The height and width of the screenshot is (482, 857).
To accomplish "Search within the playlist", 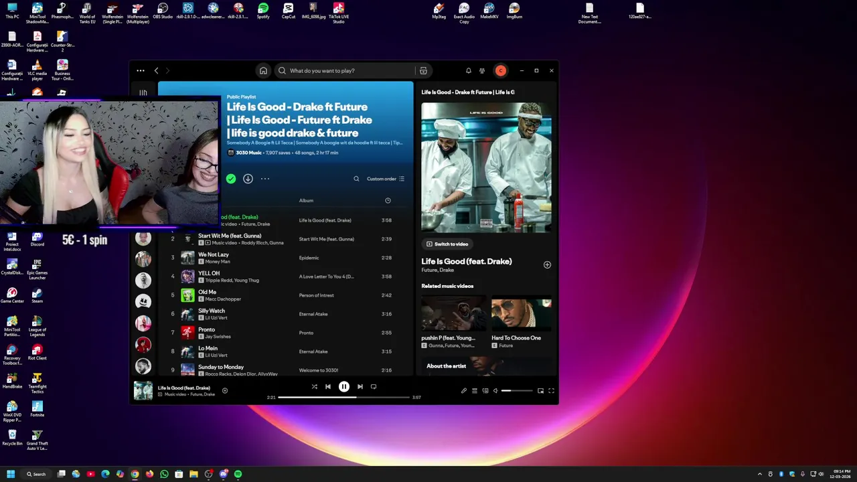I will (x=356, y=179).
